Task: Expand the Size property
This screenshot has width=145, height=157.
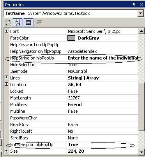Action: coord(6,151)
